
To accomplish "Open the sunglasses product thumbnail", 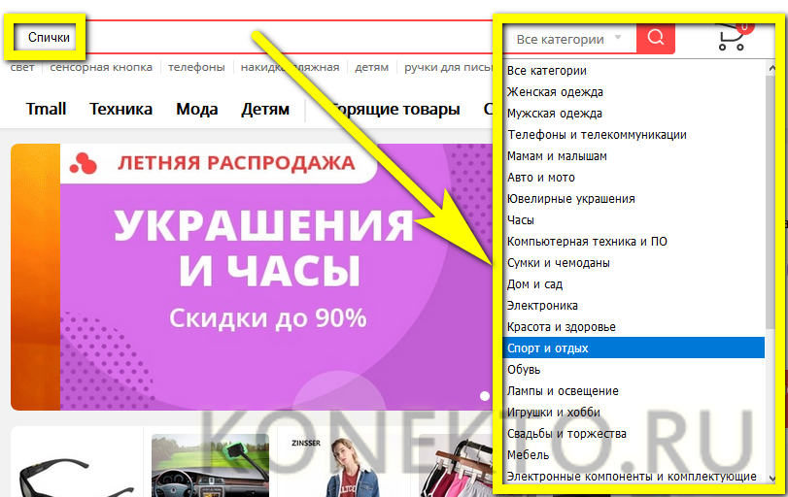I will click(76, 464).
